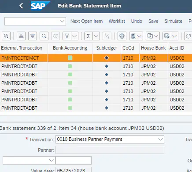Expand the filter options arrow
192x172 pixels.
click(x=75, y=36)
